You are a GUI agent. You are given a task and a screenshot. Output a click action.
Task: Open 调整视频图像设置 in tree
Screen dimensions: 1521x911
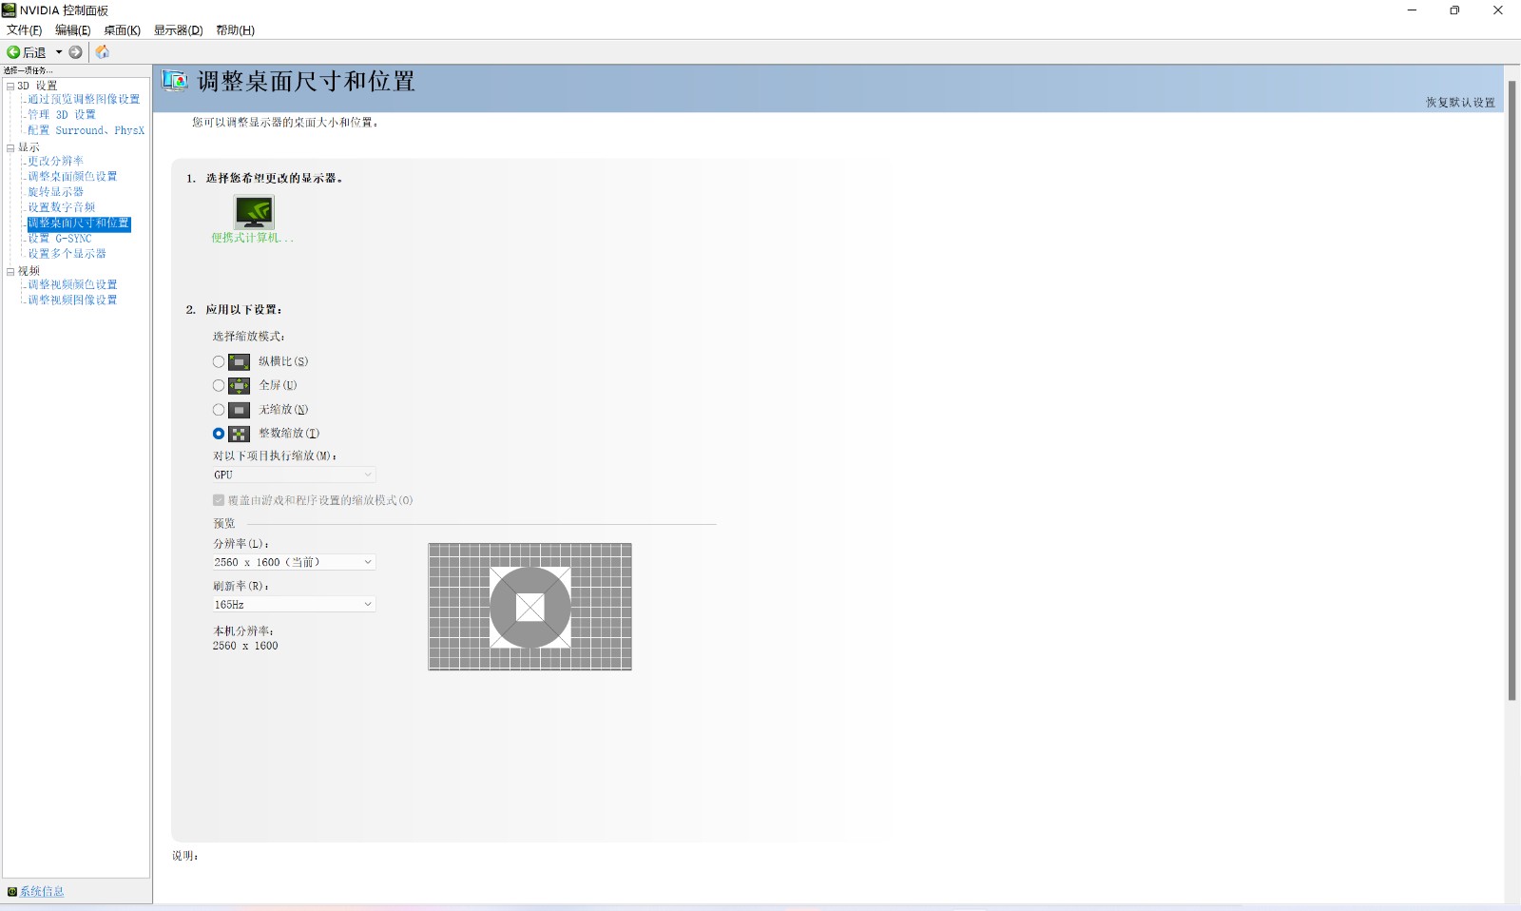point(72,300)
